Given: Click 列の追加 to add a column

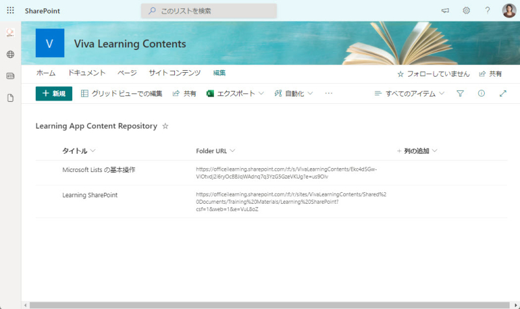Looking at the screenshot, I should [x=417, y=151].
